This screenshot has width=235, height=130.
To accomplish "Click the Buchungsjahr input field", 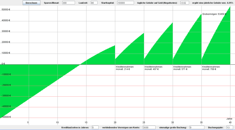I will (230, 128).
